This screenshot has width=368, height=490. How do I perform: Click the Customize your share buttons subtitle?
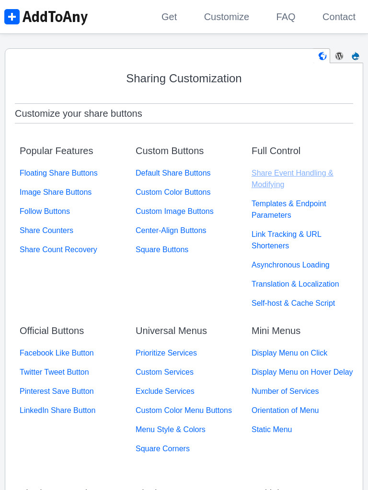coord(79,113)
